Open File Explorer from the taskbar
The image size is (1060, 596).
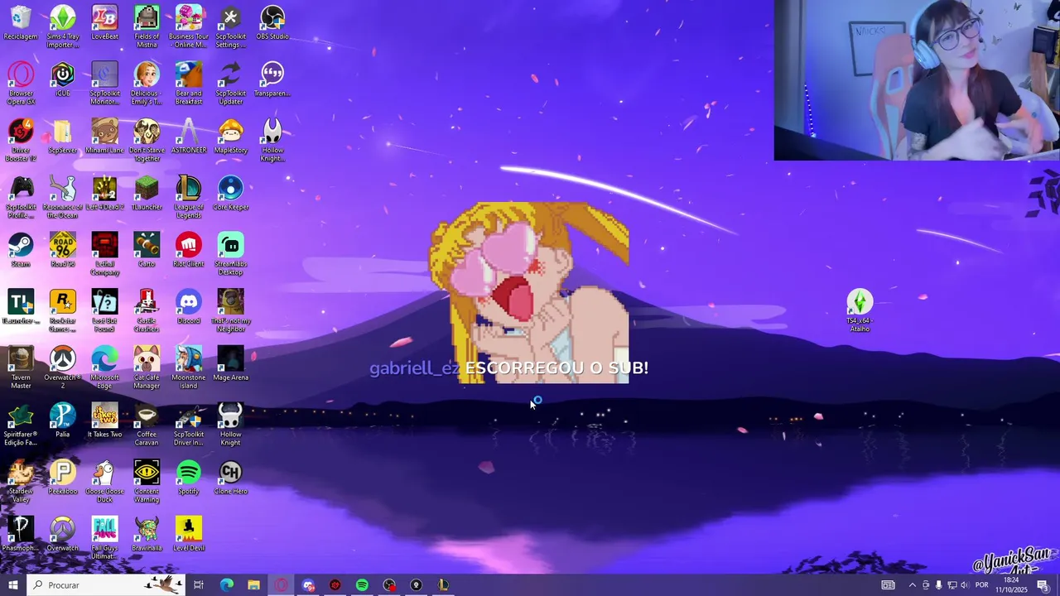click(253, 585)
